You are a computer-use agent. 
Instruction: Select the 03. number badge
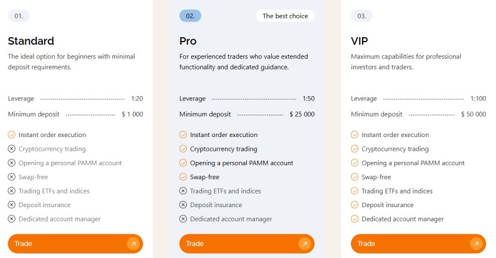pos(362,16)
